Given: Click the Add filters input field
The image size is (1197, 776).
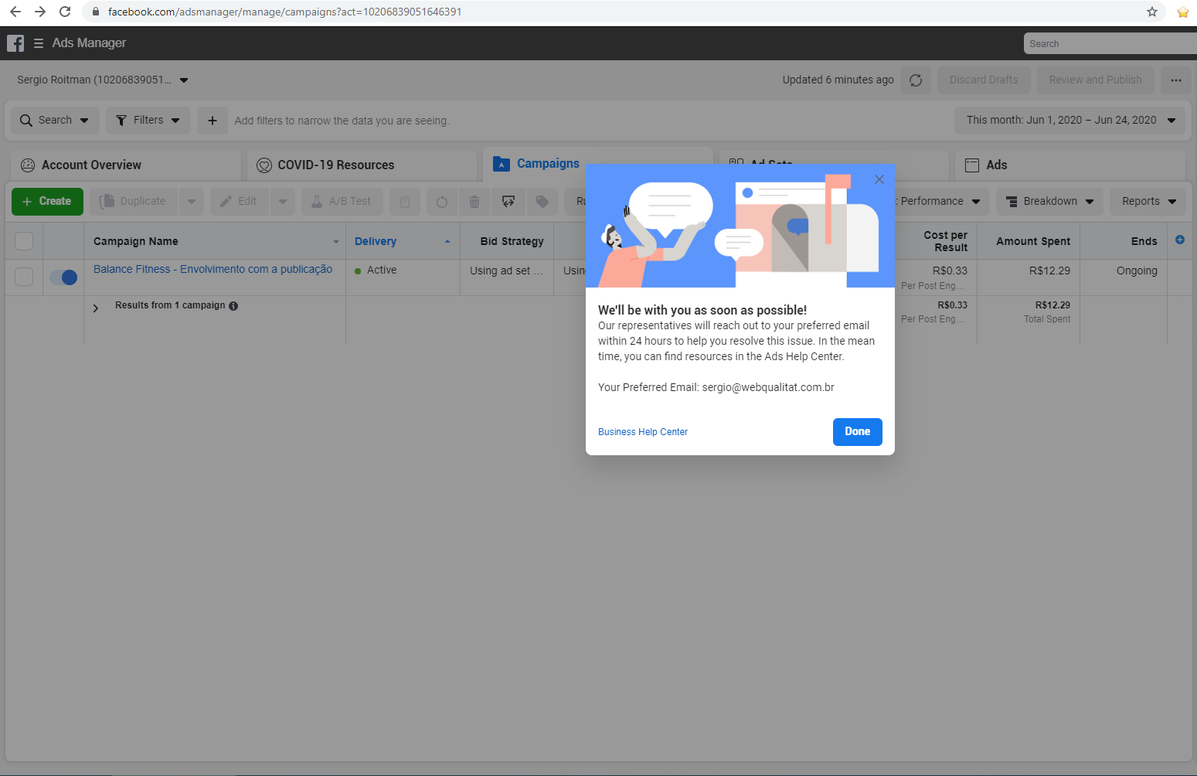Looking at the screenshot, I should [342, 121].
